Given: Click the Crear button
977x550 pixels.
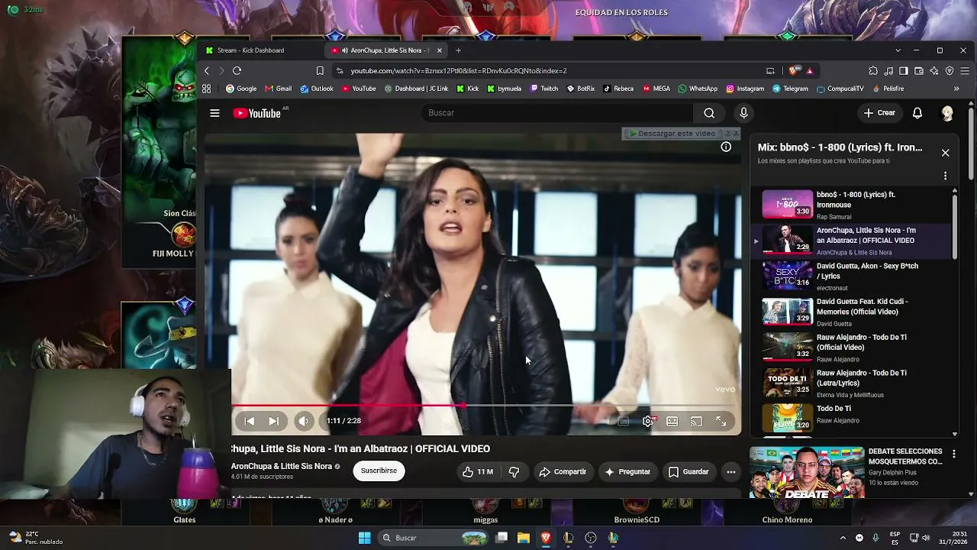Looking at the screenshot, I should pyautogui.click(x=879, y=113).
